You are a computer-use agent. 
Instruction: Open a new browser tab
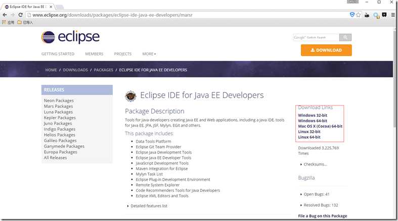pos(60,7)
